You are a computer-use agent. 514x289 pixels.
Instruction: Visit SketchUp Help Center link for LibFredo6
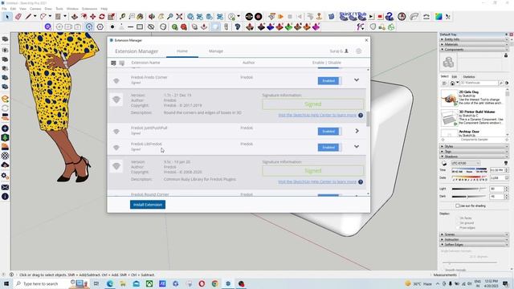(x=317, y=182)
